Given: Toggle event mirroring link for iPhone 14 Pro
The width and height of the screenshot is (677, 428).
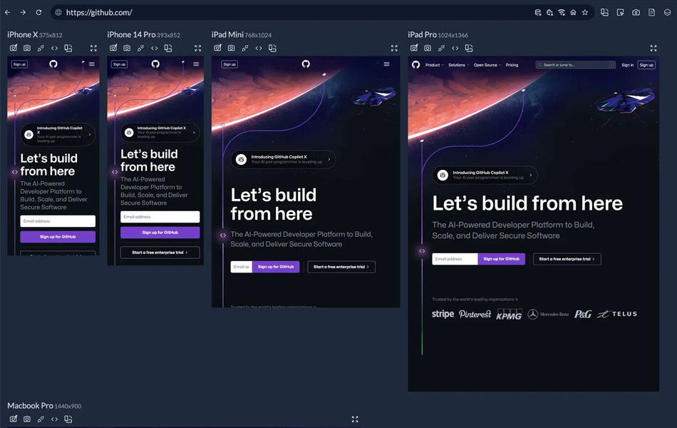Looking at the screenshot, I should click(x=140, y=48).
